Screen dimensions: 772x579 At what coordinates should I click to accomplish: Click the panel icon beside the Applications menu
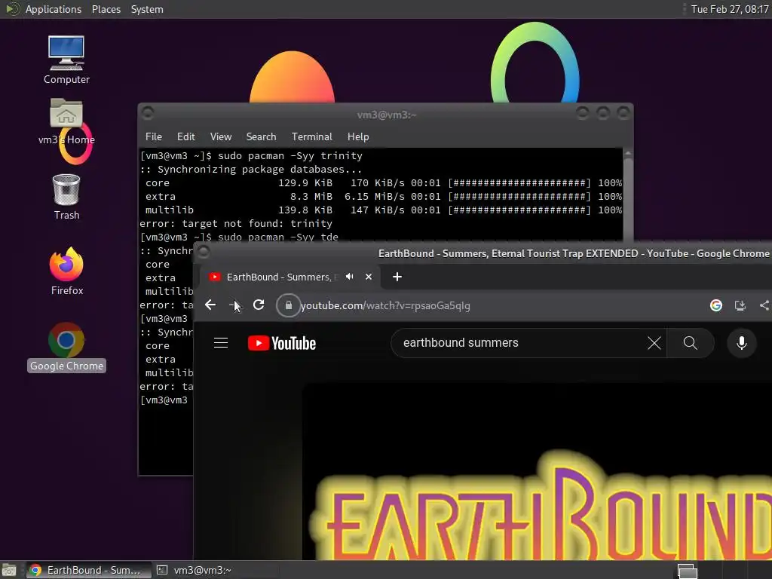click(x=12, y=9)
